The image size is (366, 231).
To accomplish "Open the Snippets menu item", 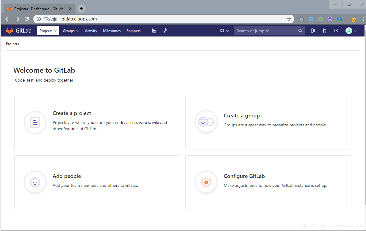I will click(x=133, y=31).
